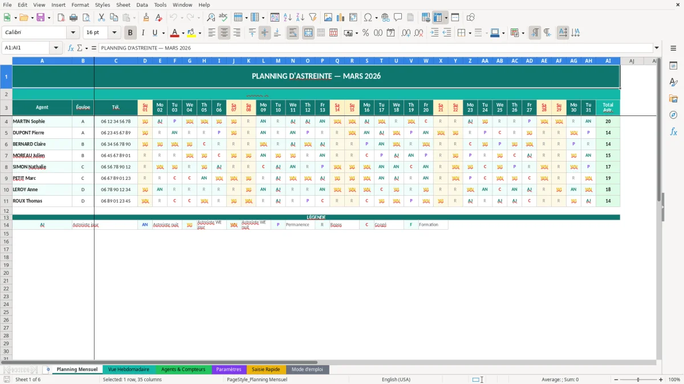The height and width of the screenshot is (384, 684).
Task: Toggle Bold formatting
Action: point(131,33)
